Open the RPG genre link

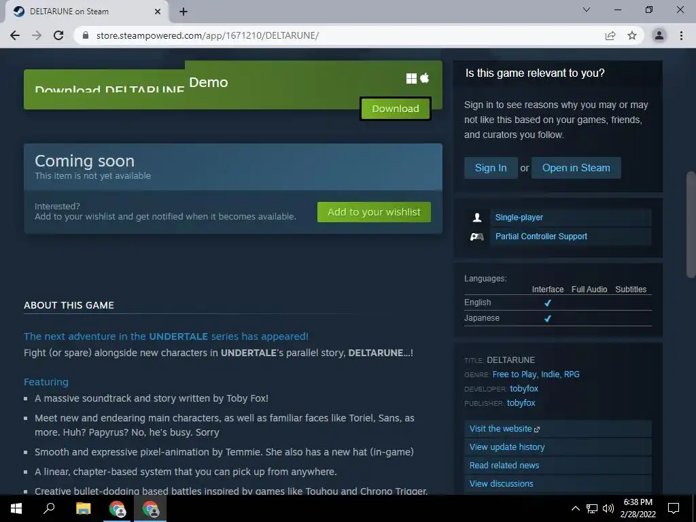click(x=572, y=375)
